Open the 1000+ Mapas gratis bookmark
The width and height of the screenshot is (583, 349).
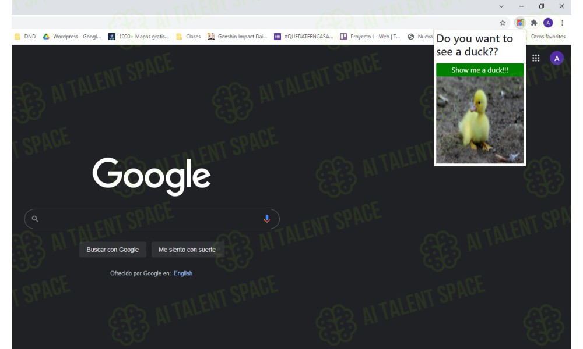point(138,36)
